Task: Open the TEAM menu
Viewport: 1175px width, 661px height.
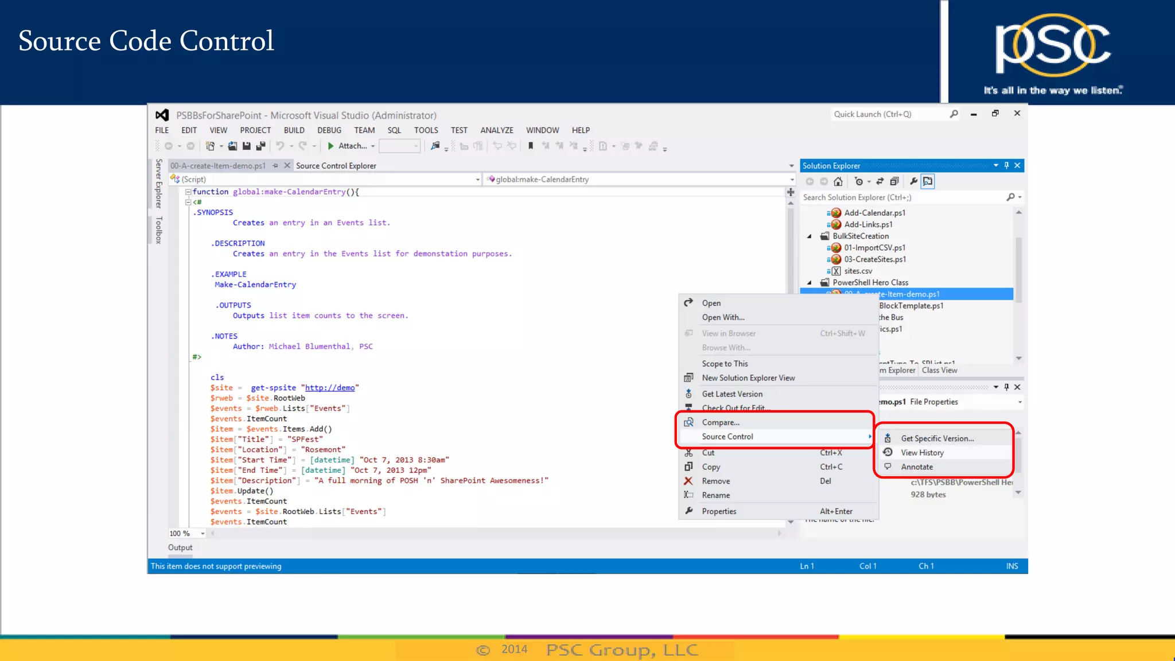Action: tap(364, 130)
